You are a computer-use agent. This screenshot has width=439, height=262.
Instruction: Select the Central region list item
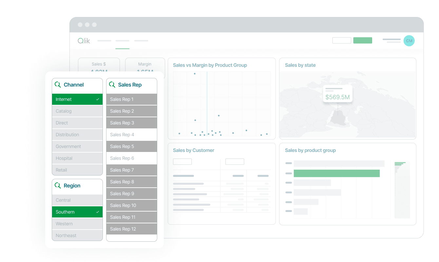click(77, 200)
